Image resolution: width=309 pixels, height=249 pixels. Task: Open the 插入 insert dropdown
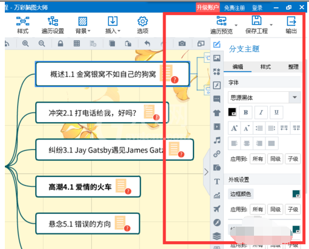pyautogui.click(x=112, y=25)
